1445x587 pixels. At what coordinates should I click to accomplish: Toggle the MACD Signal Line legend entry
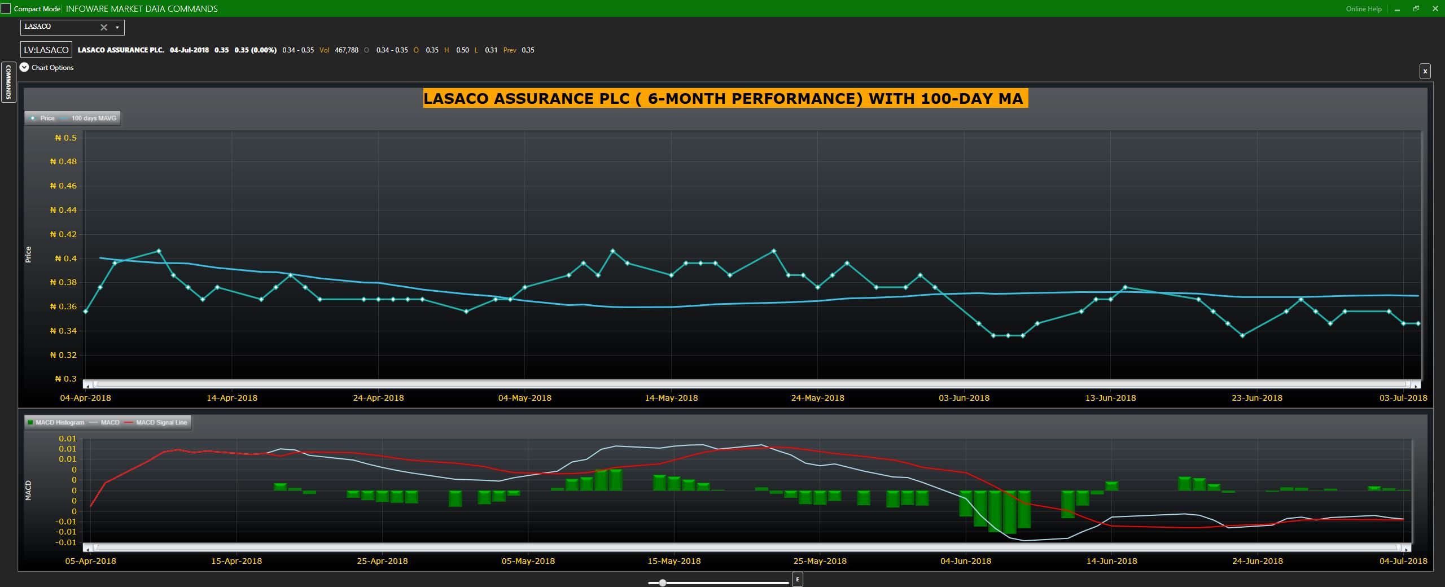(x=155, y=422)
